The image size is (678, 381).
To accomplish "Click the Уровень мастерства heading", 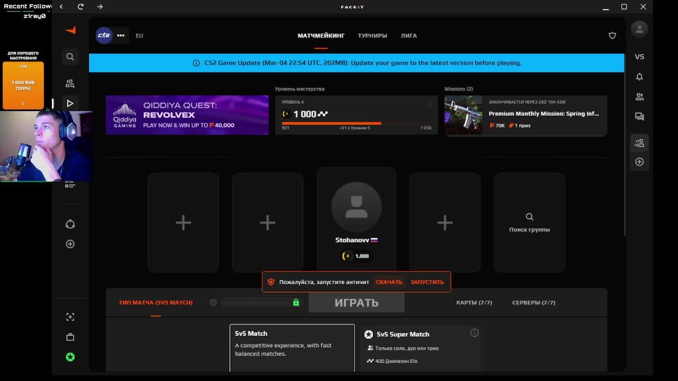I will point(300,89).
